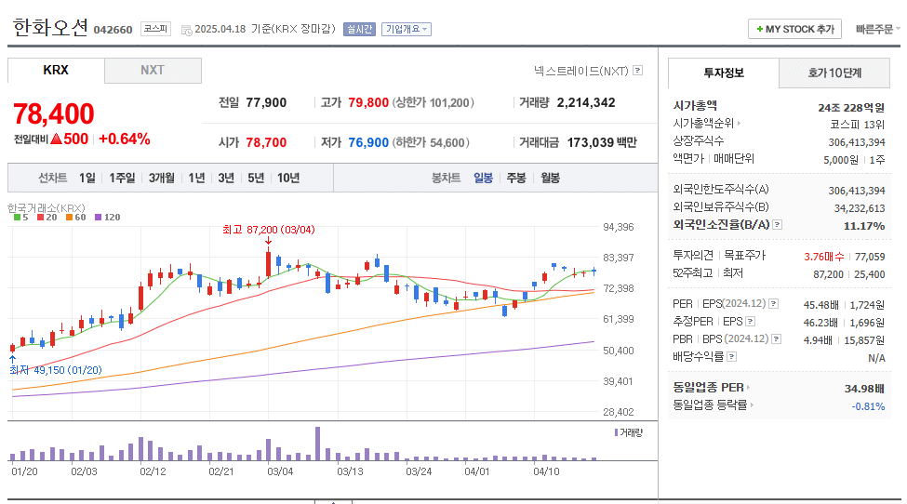
Task: Select the 10년 line chart period
Action: pos(288,178)
